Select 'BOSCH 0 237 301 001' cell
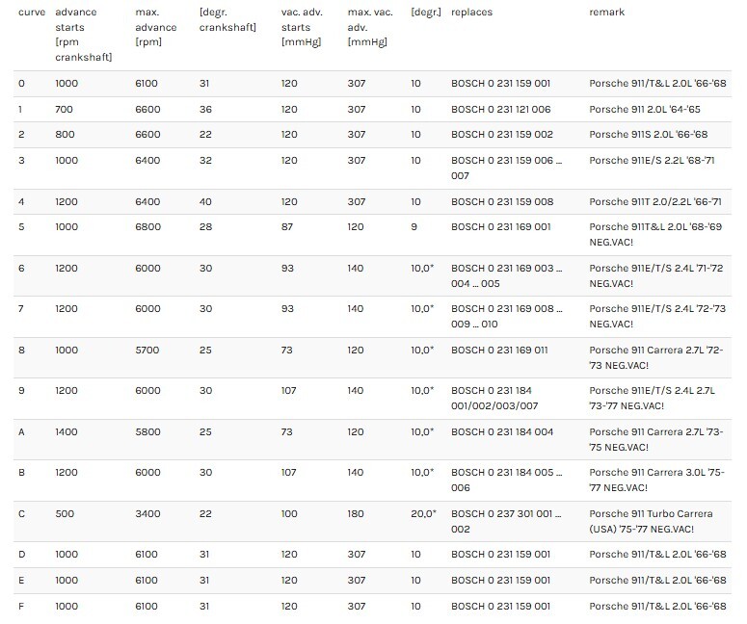Screen dimensions: 747x624 (506, 522)
